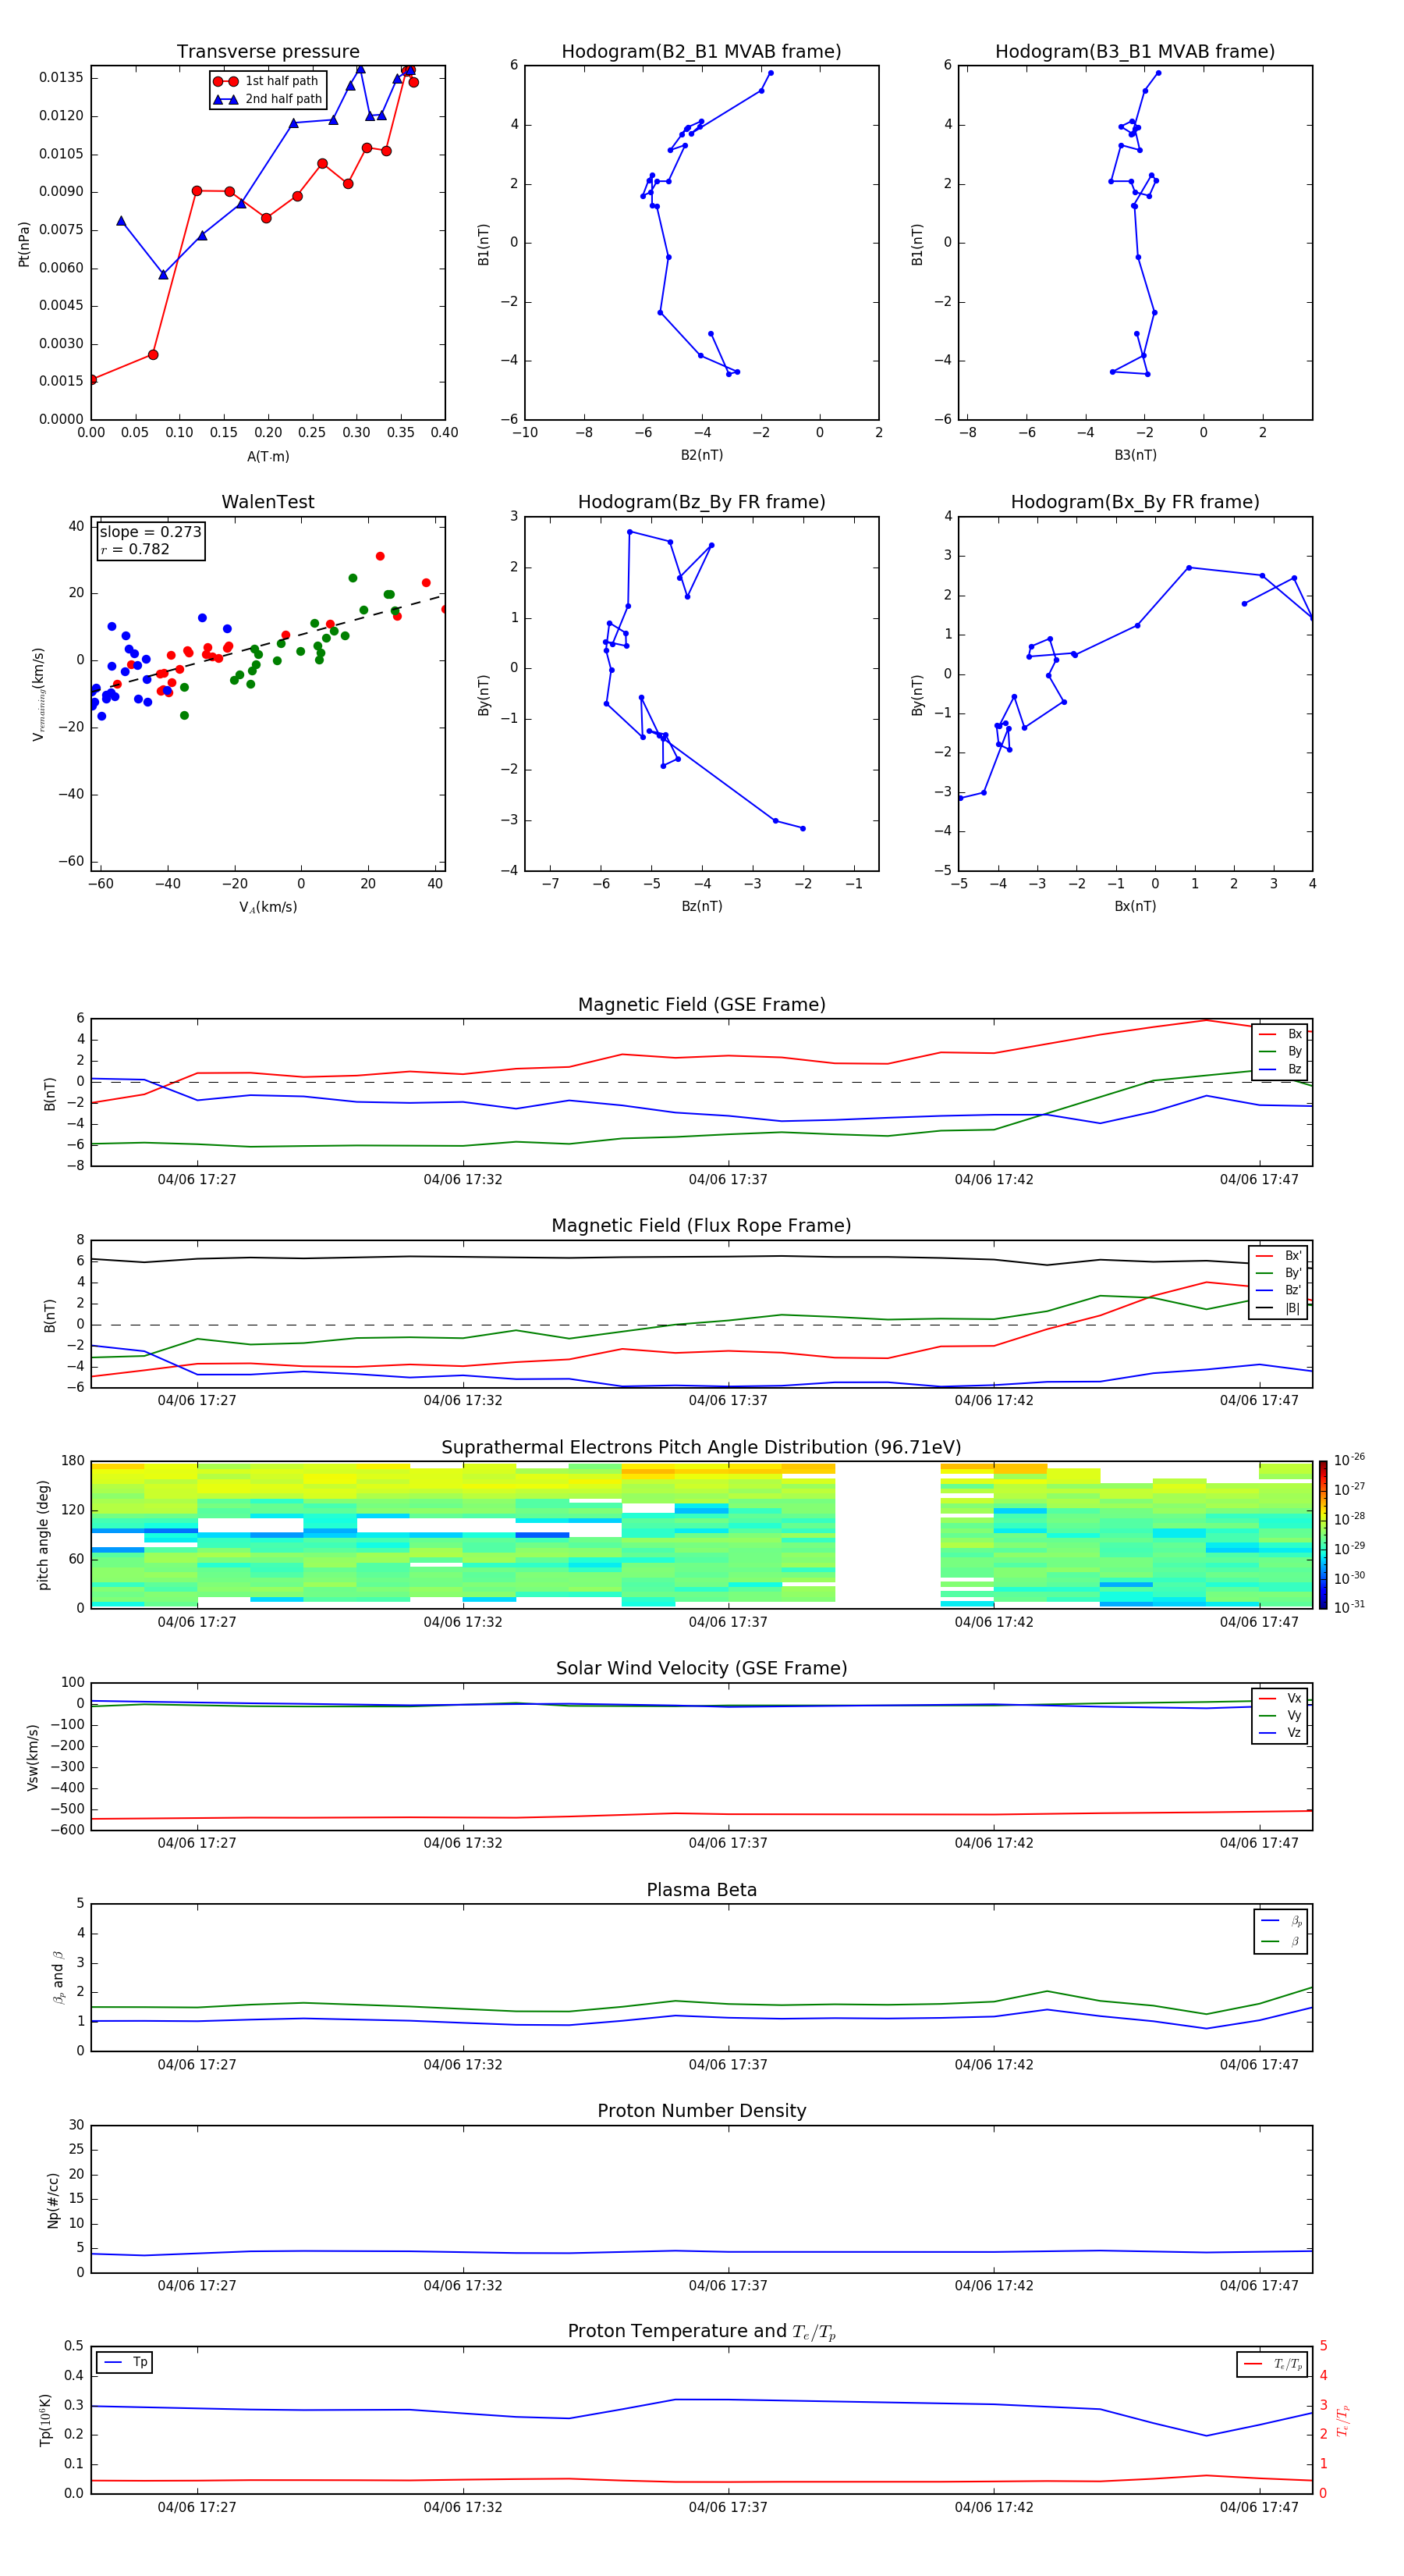Viewport: 1404px width, 2576px height.
Task: Click 'Proton Temperature and Te/Tp' title
Action: coord(701,2332)
